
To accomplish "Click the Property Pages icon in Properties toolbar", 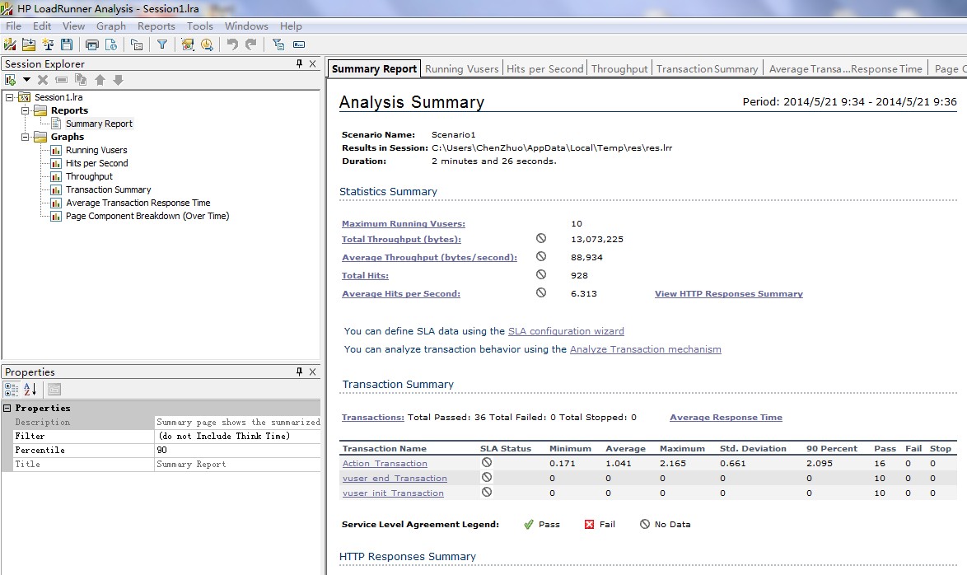I will pos(54,390).
